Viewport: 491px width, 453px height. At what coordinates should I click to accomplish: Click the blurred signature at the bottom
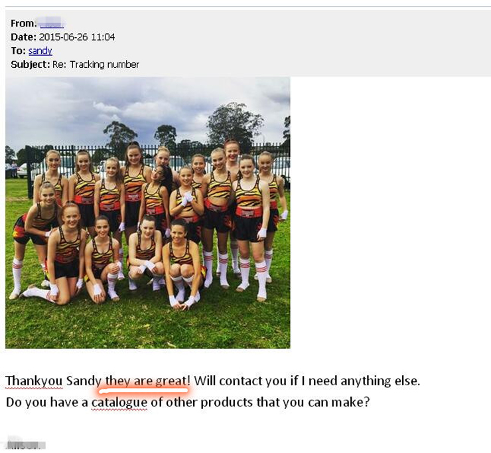click(x=26, y=444)
